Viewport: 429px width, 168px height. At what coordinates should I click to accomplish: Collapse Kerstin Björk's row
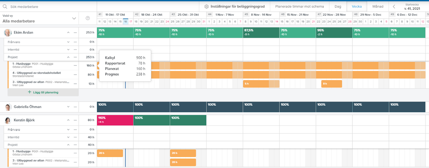coord(68,120)
